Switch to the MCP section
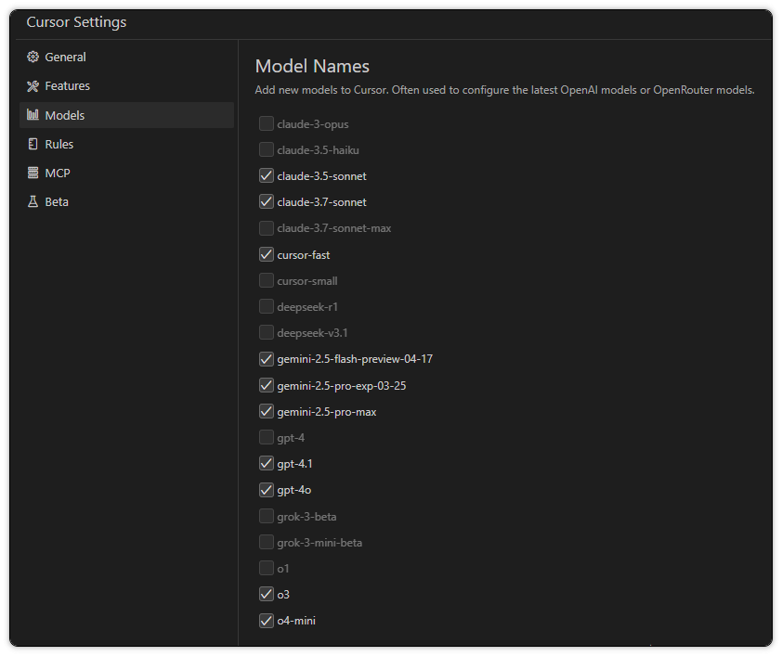 click(x=126, y=173)
